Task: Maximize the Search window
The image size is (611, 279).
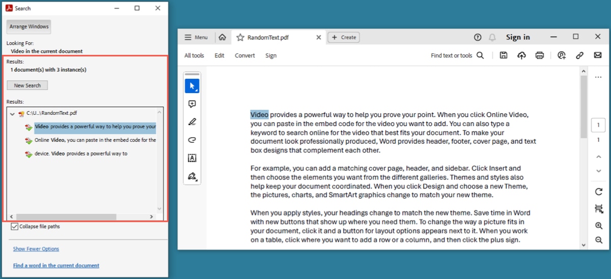Action: coord(137,8)
